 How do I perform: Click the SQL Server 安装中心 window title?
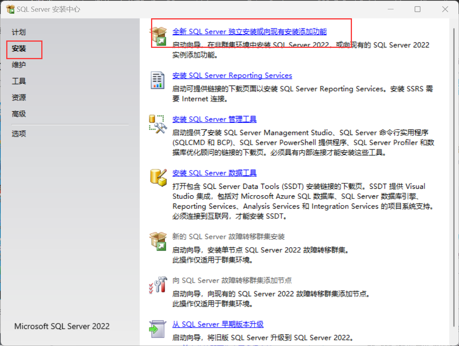(48, 9)
